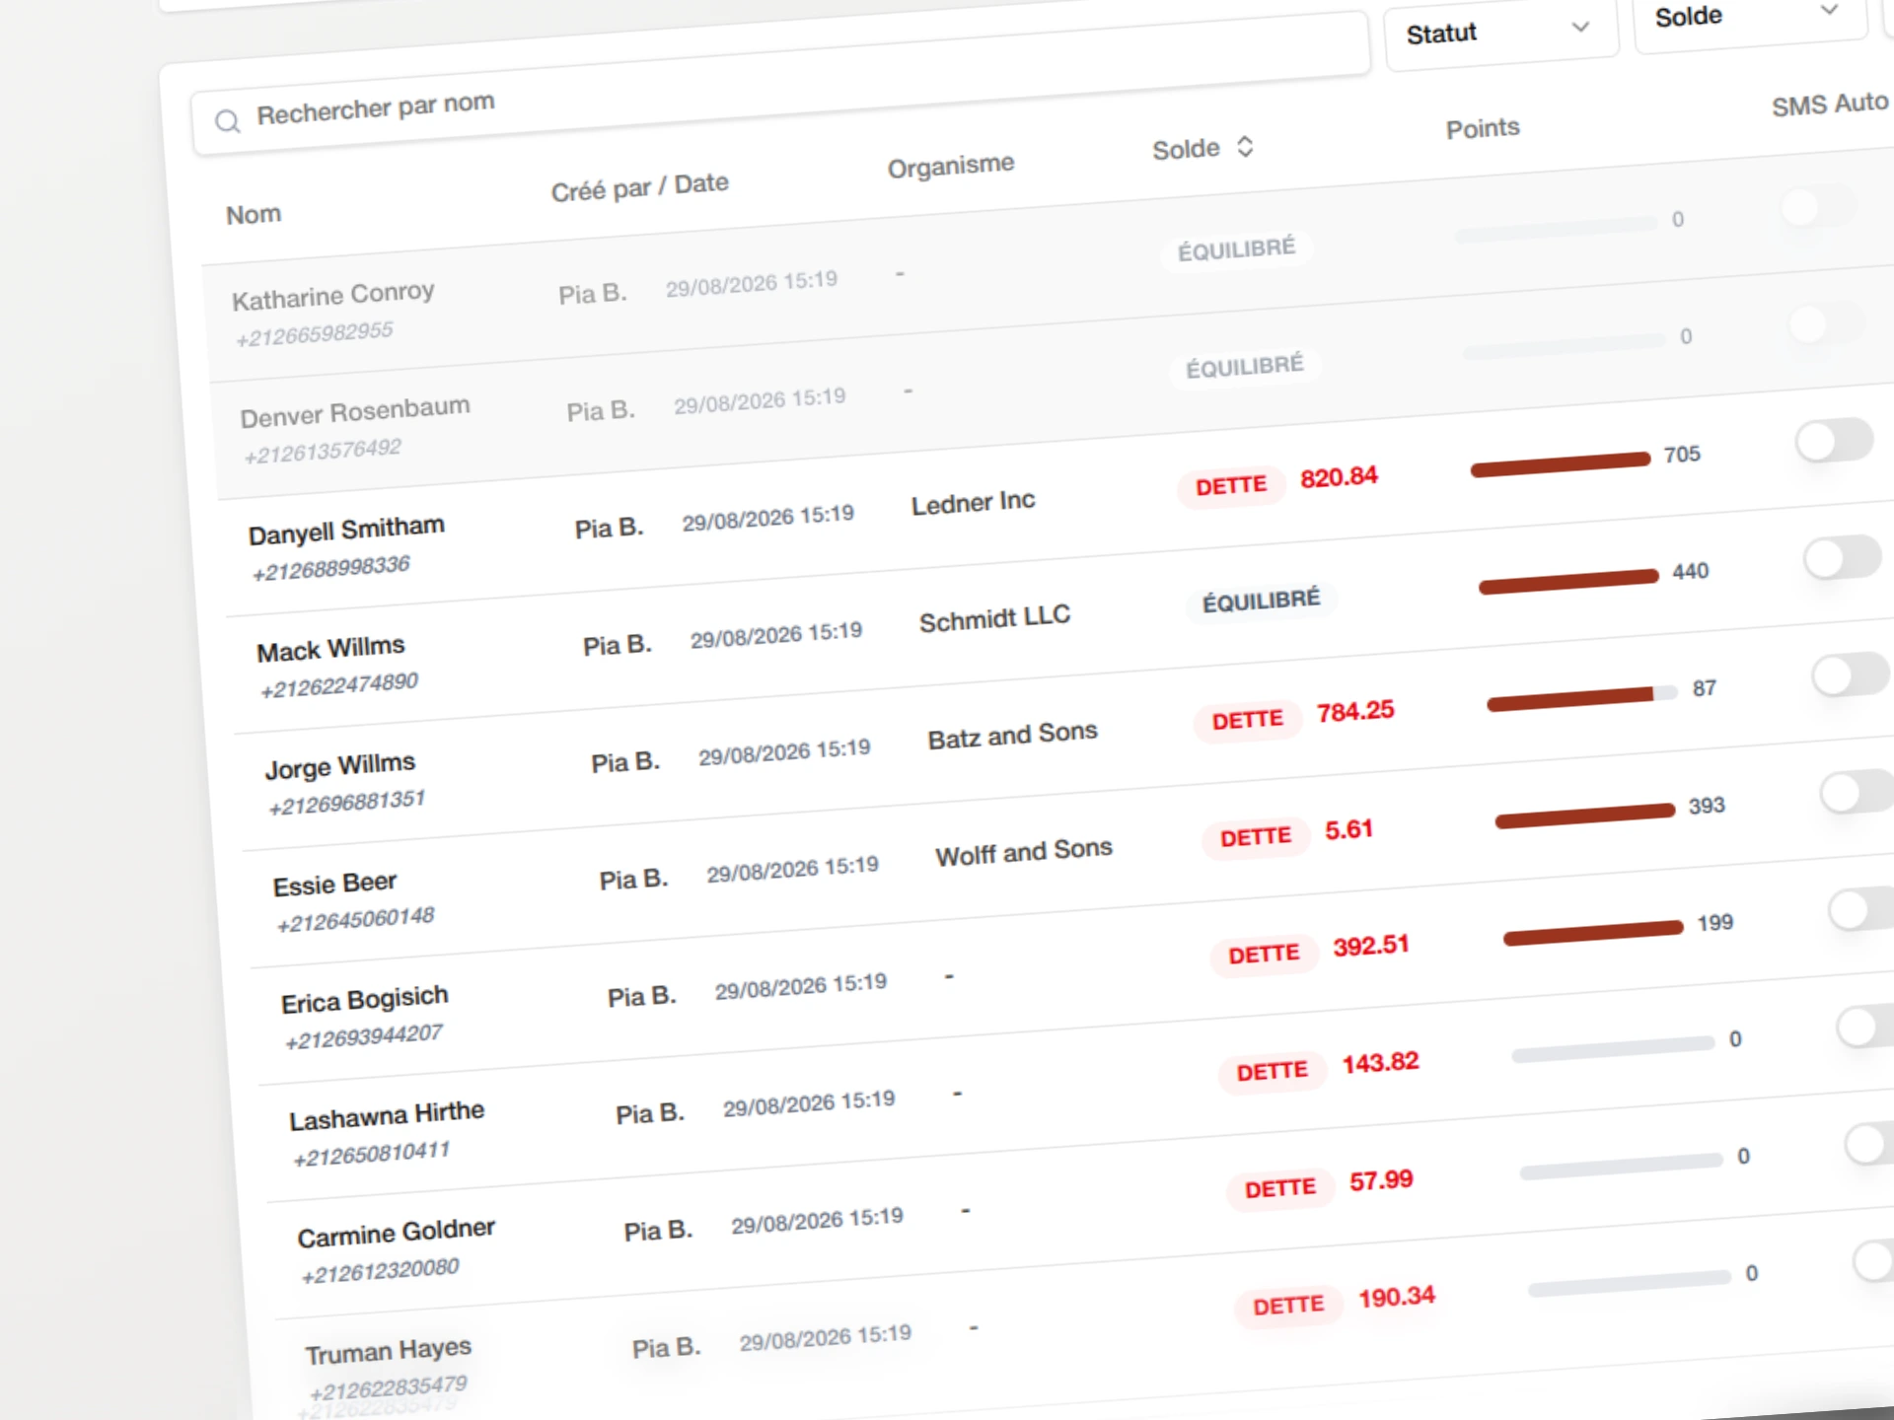Click the debt amount 392.51
This screenshot has width=1894, height=1420.
pyautogui.click(x=1371, y=947)
